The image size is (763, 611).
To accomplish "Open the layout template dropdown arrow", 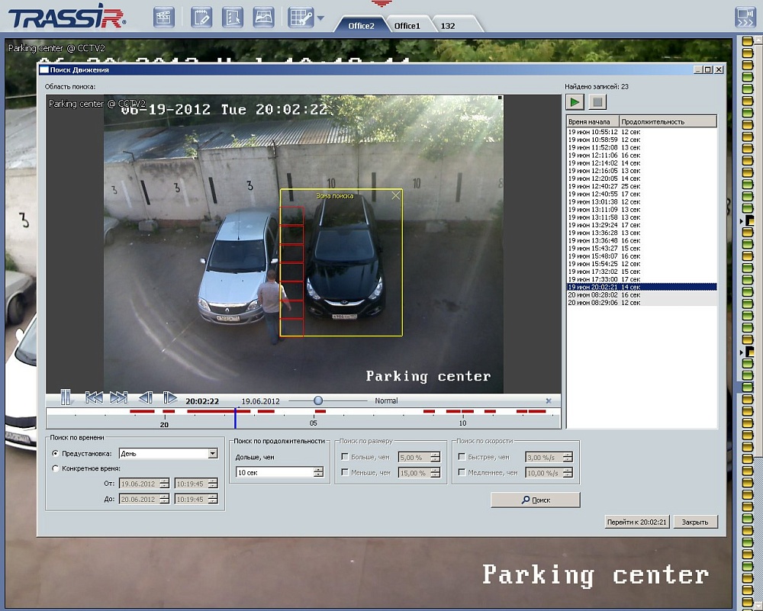I will pyautogui.click(x=320, y=18).
